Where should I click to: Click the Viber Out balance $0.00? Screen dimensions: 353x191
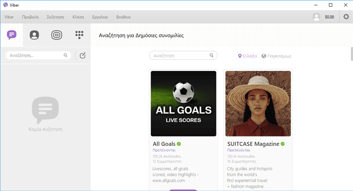click(x=329, y=17)
